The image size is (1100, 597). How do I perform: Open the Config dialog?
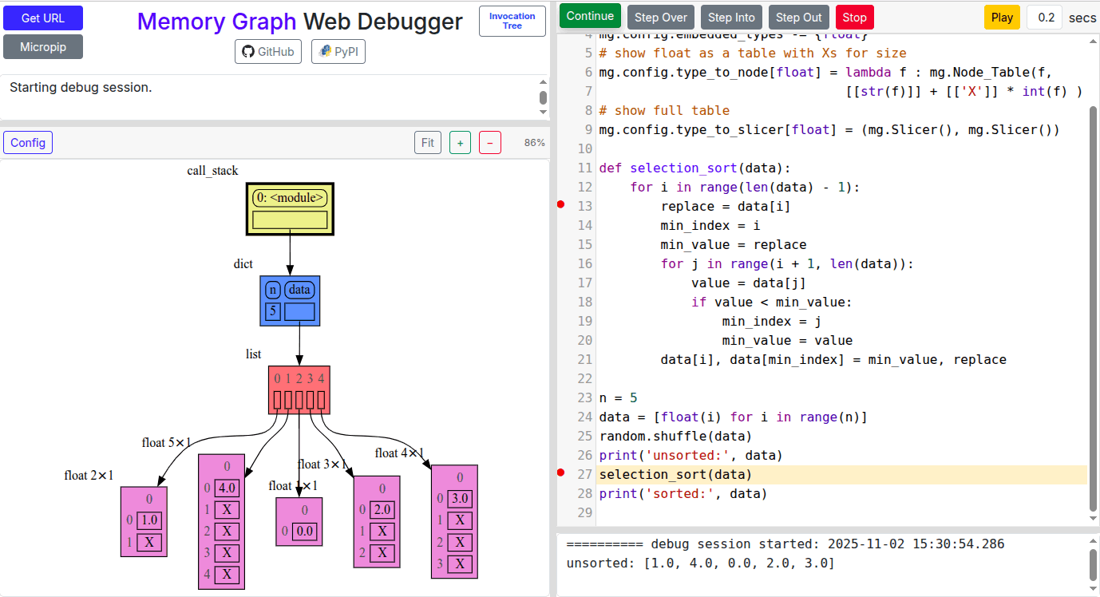(x=27, y=142)
